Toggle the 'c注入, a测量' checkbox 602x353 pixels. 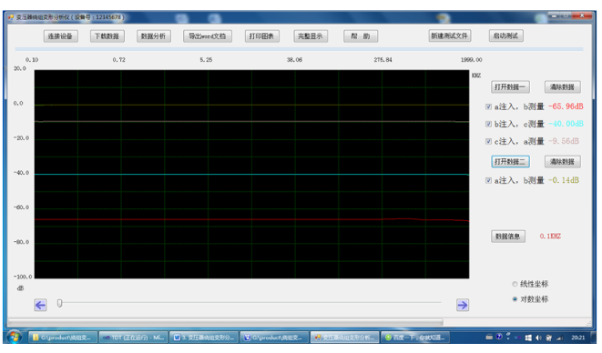pos(488,142)
